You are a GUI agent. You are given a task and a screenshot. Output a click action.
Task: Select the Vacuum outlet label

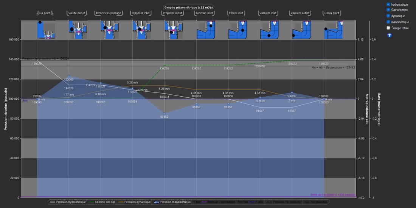(x=300, y=13)
